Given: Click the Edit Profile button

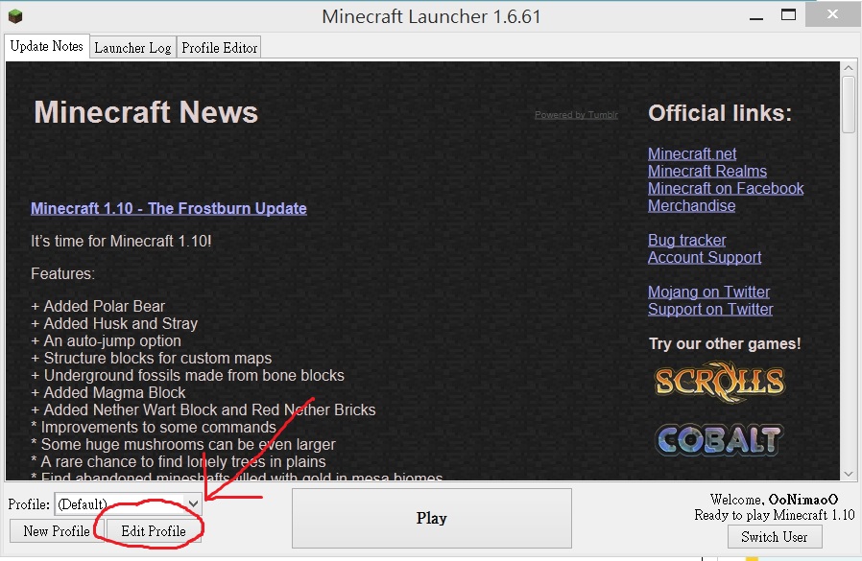Looking at the screenshot, I should click(154, 531).
